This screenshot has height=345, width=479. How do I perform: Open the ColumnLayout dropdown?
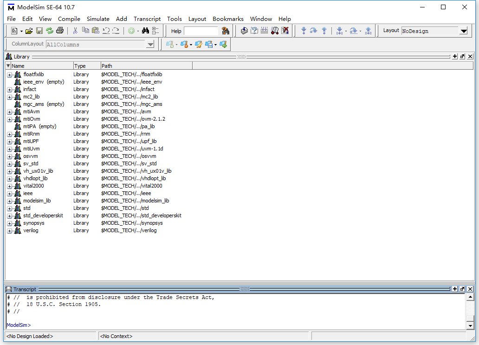click(x=150, y=45)
